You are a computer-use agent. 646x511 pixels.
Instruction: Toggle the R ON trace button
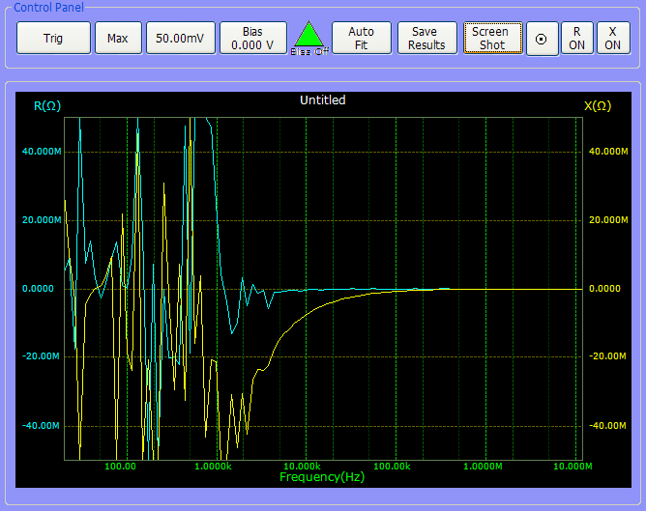tap(577, 39)
